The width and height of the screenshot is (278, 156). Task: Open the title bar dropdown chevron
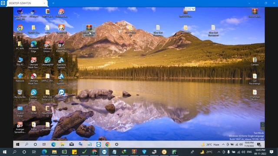click(249, 3)
